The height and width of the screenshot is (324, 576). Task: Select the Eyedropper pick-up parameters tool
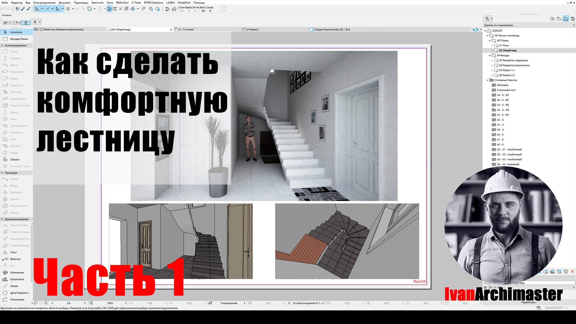pos(23,9)
